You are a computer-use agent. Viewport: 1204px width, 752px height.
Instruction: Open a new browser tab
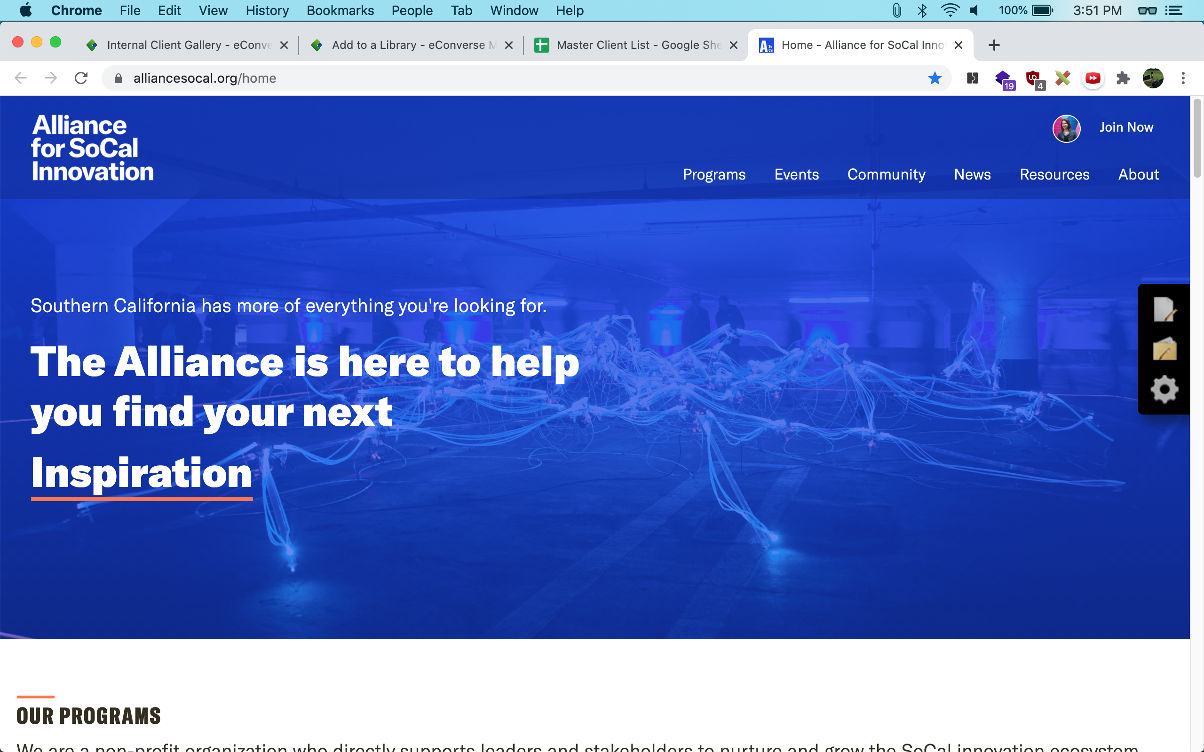tap(994, 45)
